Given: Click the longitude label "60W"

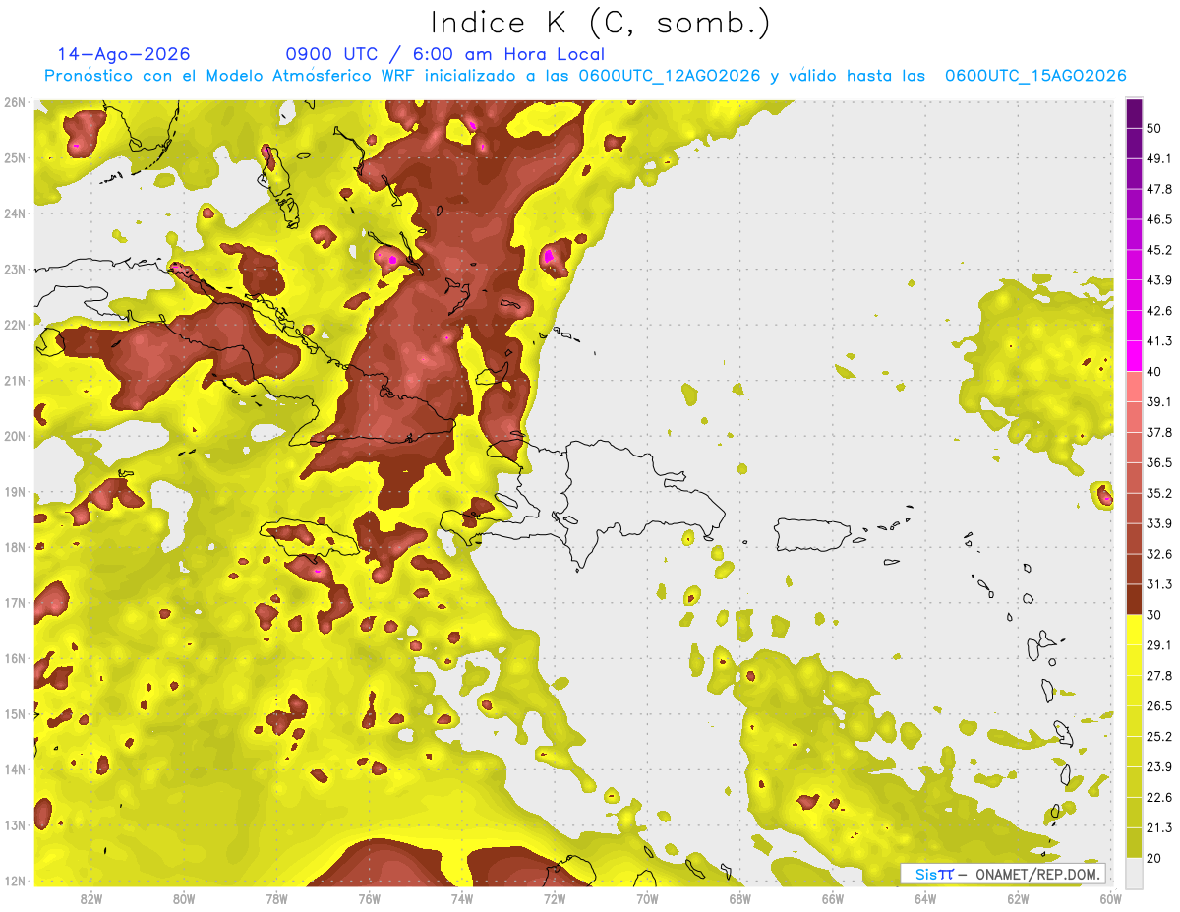Looking at the screenshot, I should pos(1111,898).
